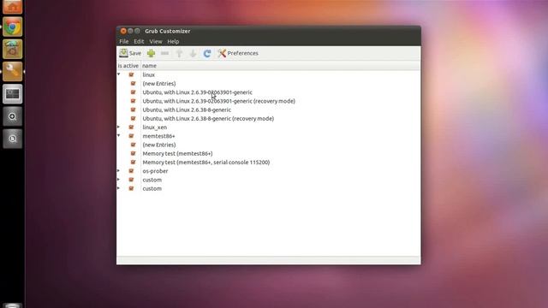
Task: Remove the selected entry with the minus icon
Action: (165, 53)
